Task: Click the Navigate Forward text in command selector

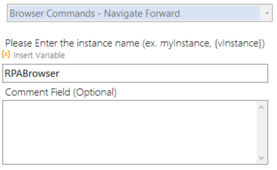Action: click(142, 14)
